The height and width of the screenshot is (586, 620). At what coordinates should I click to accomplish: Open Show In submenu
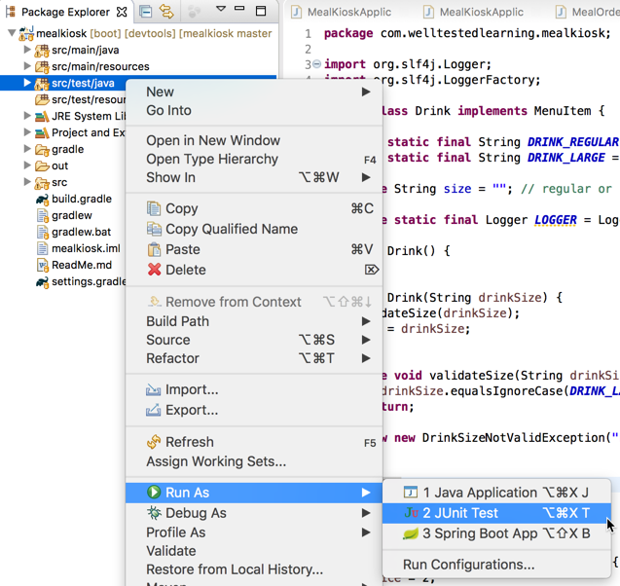tap(254, 177)
